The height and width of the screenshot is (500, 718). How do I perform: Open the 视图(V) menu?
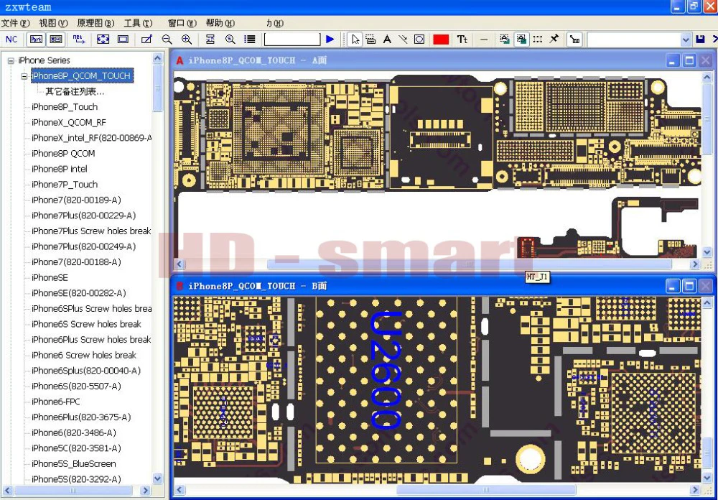pos(53,23)
